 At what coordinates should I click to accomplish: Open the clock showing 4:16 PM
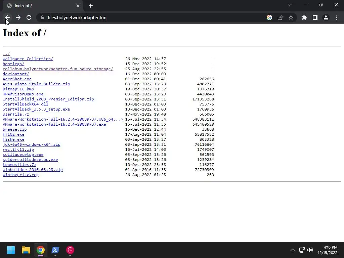[328, 250]
